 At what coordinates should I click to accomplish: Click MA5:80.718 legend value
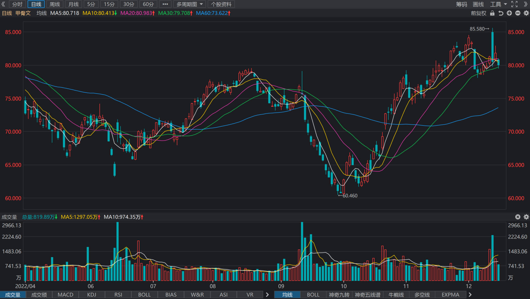(65, 13)
